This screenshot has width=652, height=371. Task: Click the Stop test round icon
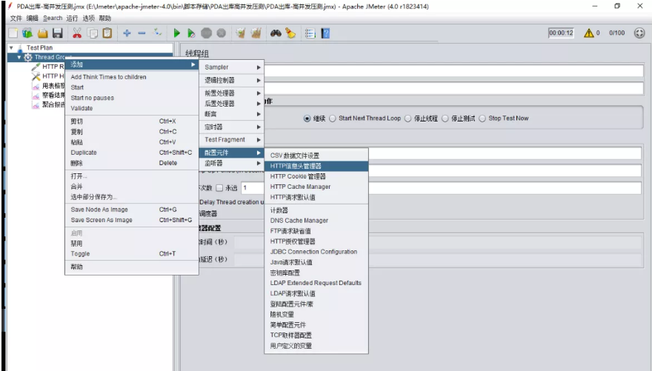tap(206, 33)
